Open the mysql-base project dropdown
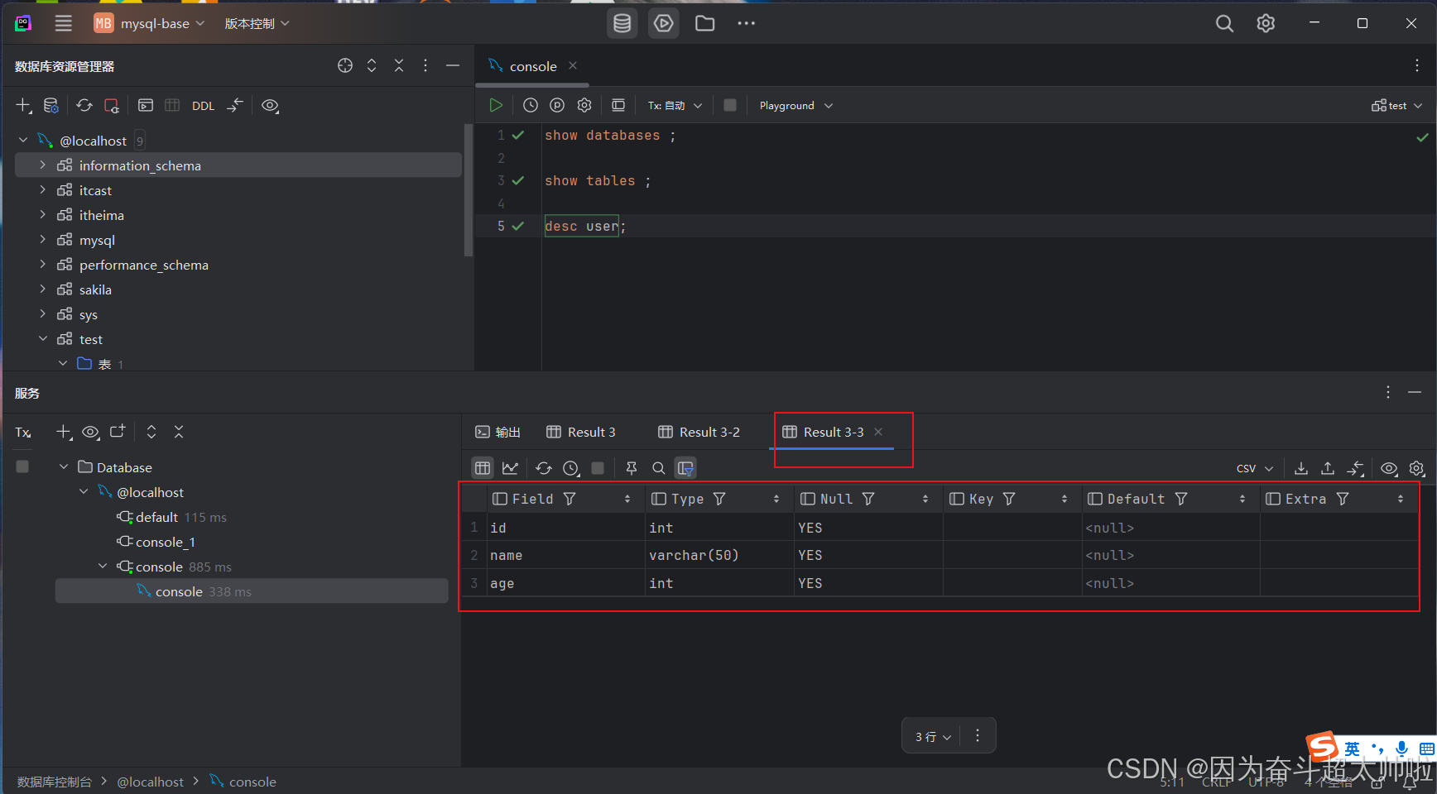The width and height of the screenshot is (1437, 794). [x=150, y=23]
